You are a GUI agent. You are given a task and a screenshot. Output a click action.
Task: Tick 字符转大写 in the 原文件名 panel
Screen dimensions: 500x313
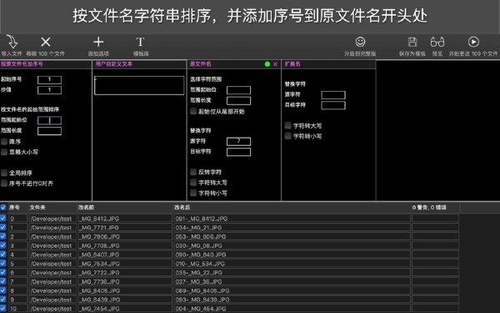(x=193, y=182)
